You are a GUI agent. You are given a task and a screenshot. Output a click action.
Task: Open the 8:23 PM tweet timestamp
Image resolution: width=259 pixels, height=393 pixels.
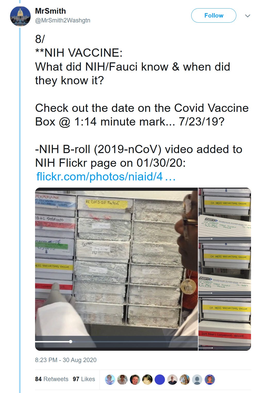point(66,360)
